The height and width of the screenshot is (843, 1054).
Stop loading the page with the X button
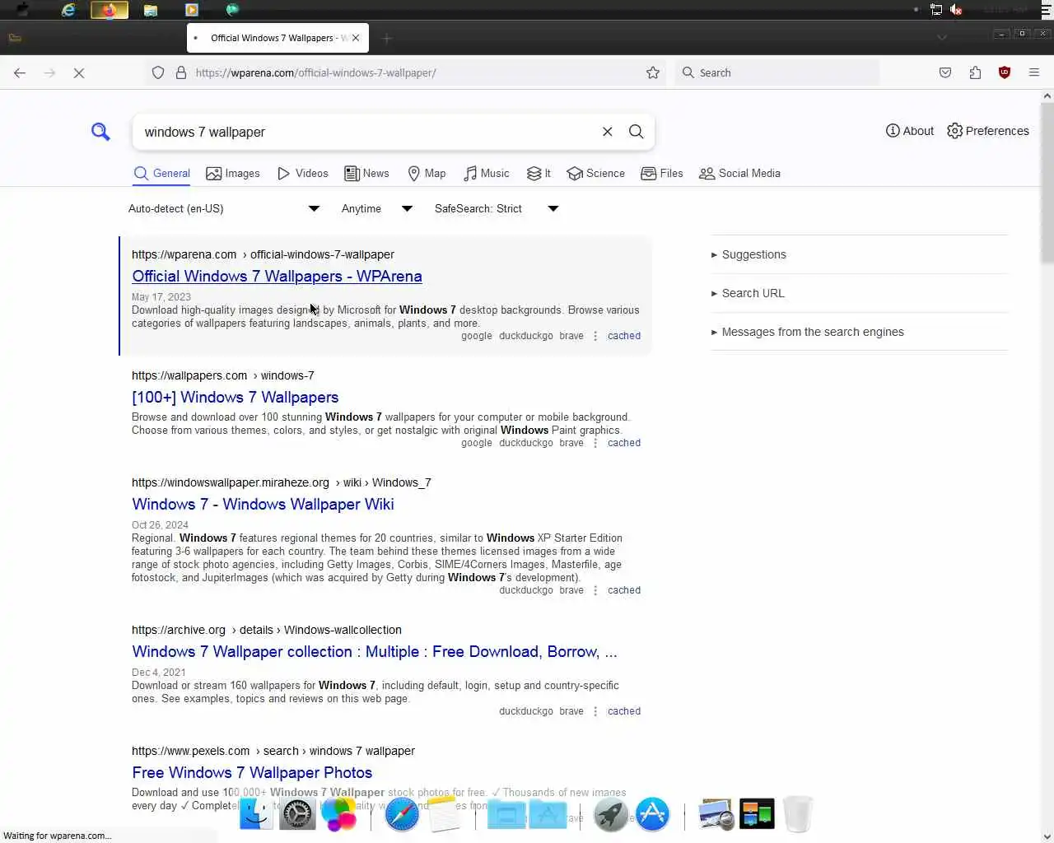79,72
